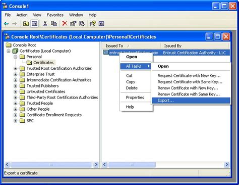Click Entrust Certification Authority - L1C cell
Screen dimensions: 239x185
pos(194,53)
